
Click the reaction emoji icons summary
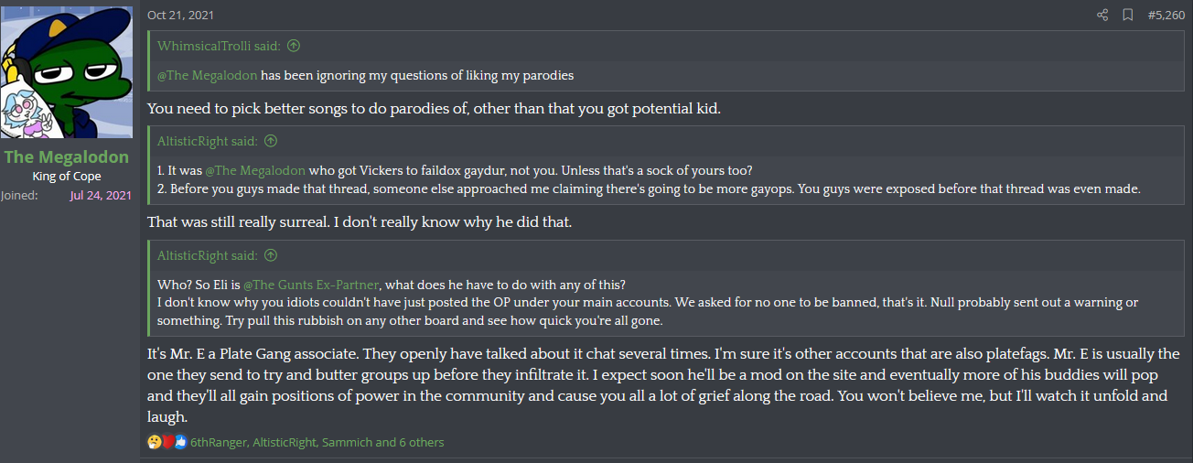tap(167, 442)
